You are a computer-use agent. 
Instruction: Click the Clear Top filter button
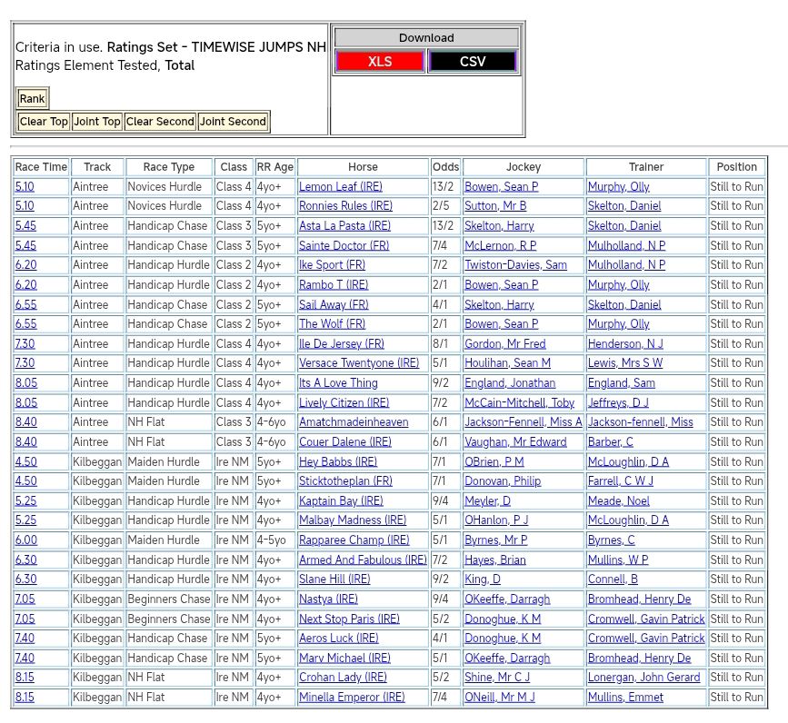(44, 122)
